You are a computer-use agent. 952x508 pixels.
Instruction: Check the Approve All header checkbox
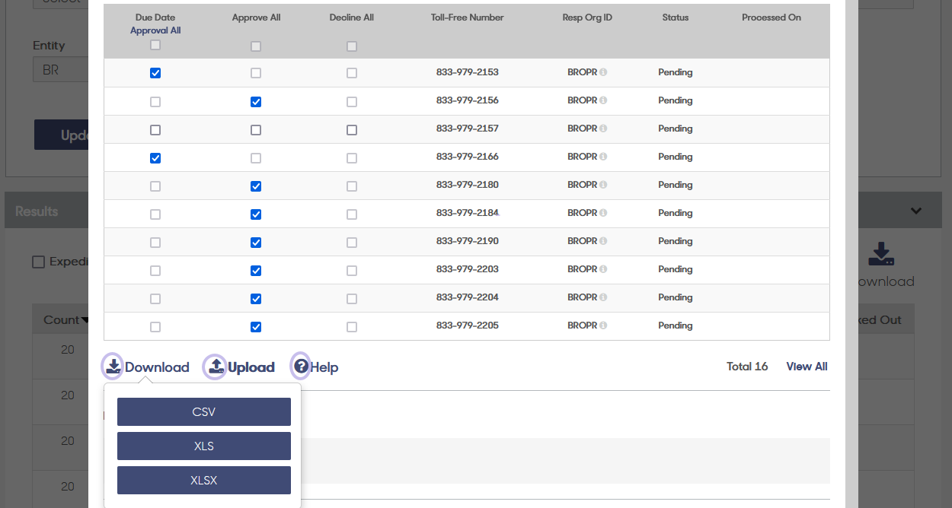pyautogui.click(x=256, y=46)
